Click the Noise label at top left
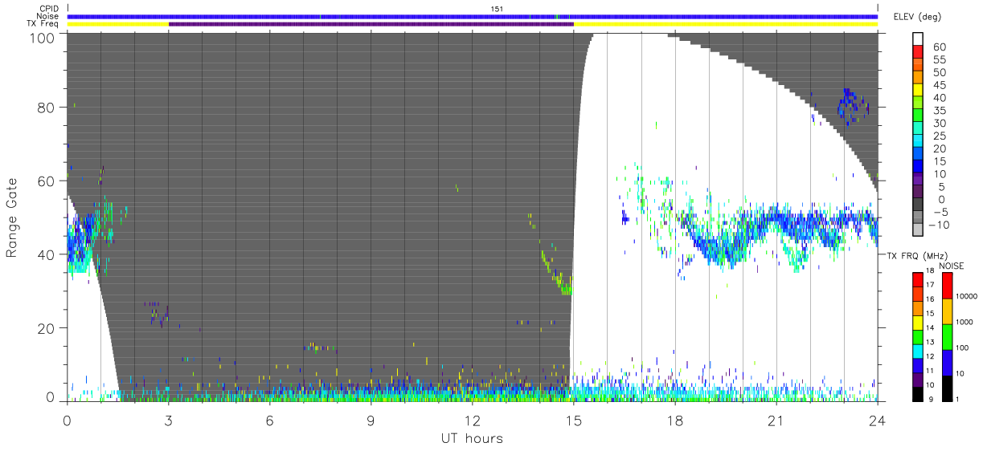This screenshot has height=455, width=987. 47,16
